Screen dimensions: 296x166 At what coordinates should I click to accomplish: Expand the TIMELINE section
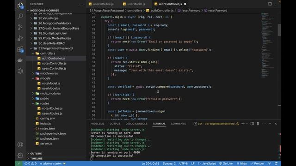pyautogui.click(x=56, y=159)
